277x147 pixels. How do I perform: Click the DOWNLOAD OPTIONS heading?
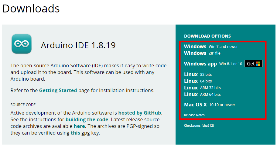(x=207, y=36)
